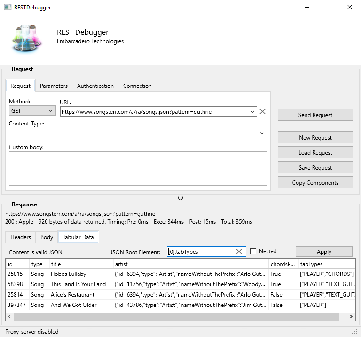
Task: Click id cell 25814
Action: (17, 295)
